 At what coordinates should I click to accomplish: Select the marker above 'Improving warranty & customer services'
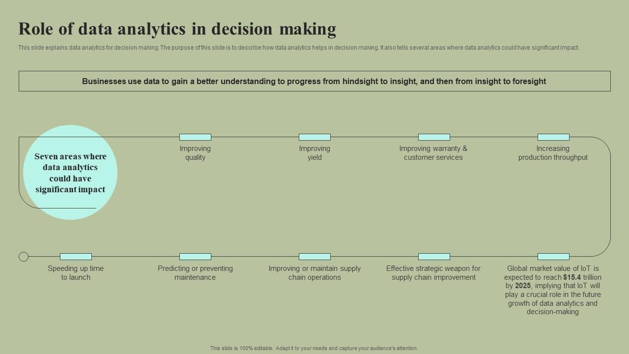coord(434,137)
